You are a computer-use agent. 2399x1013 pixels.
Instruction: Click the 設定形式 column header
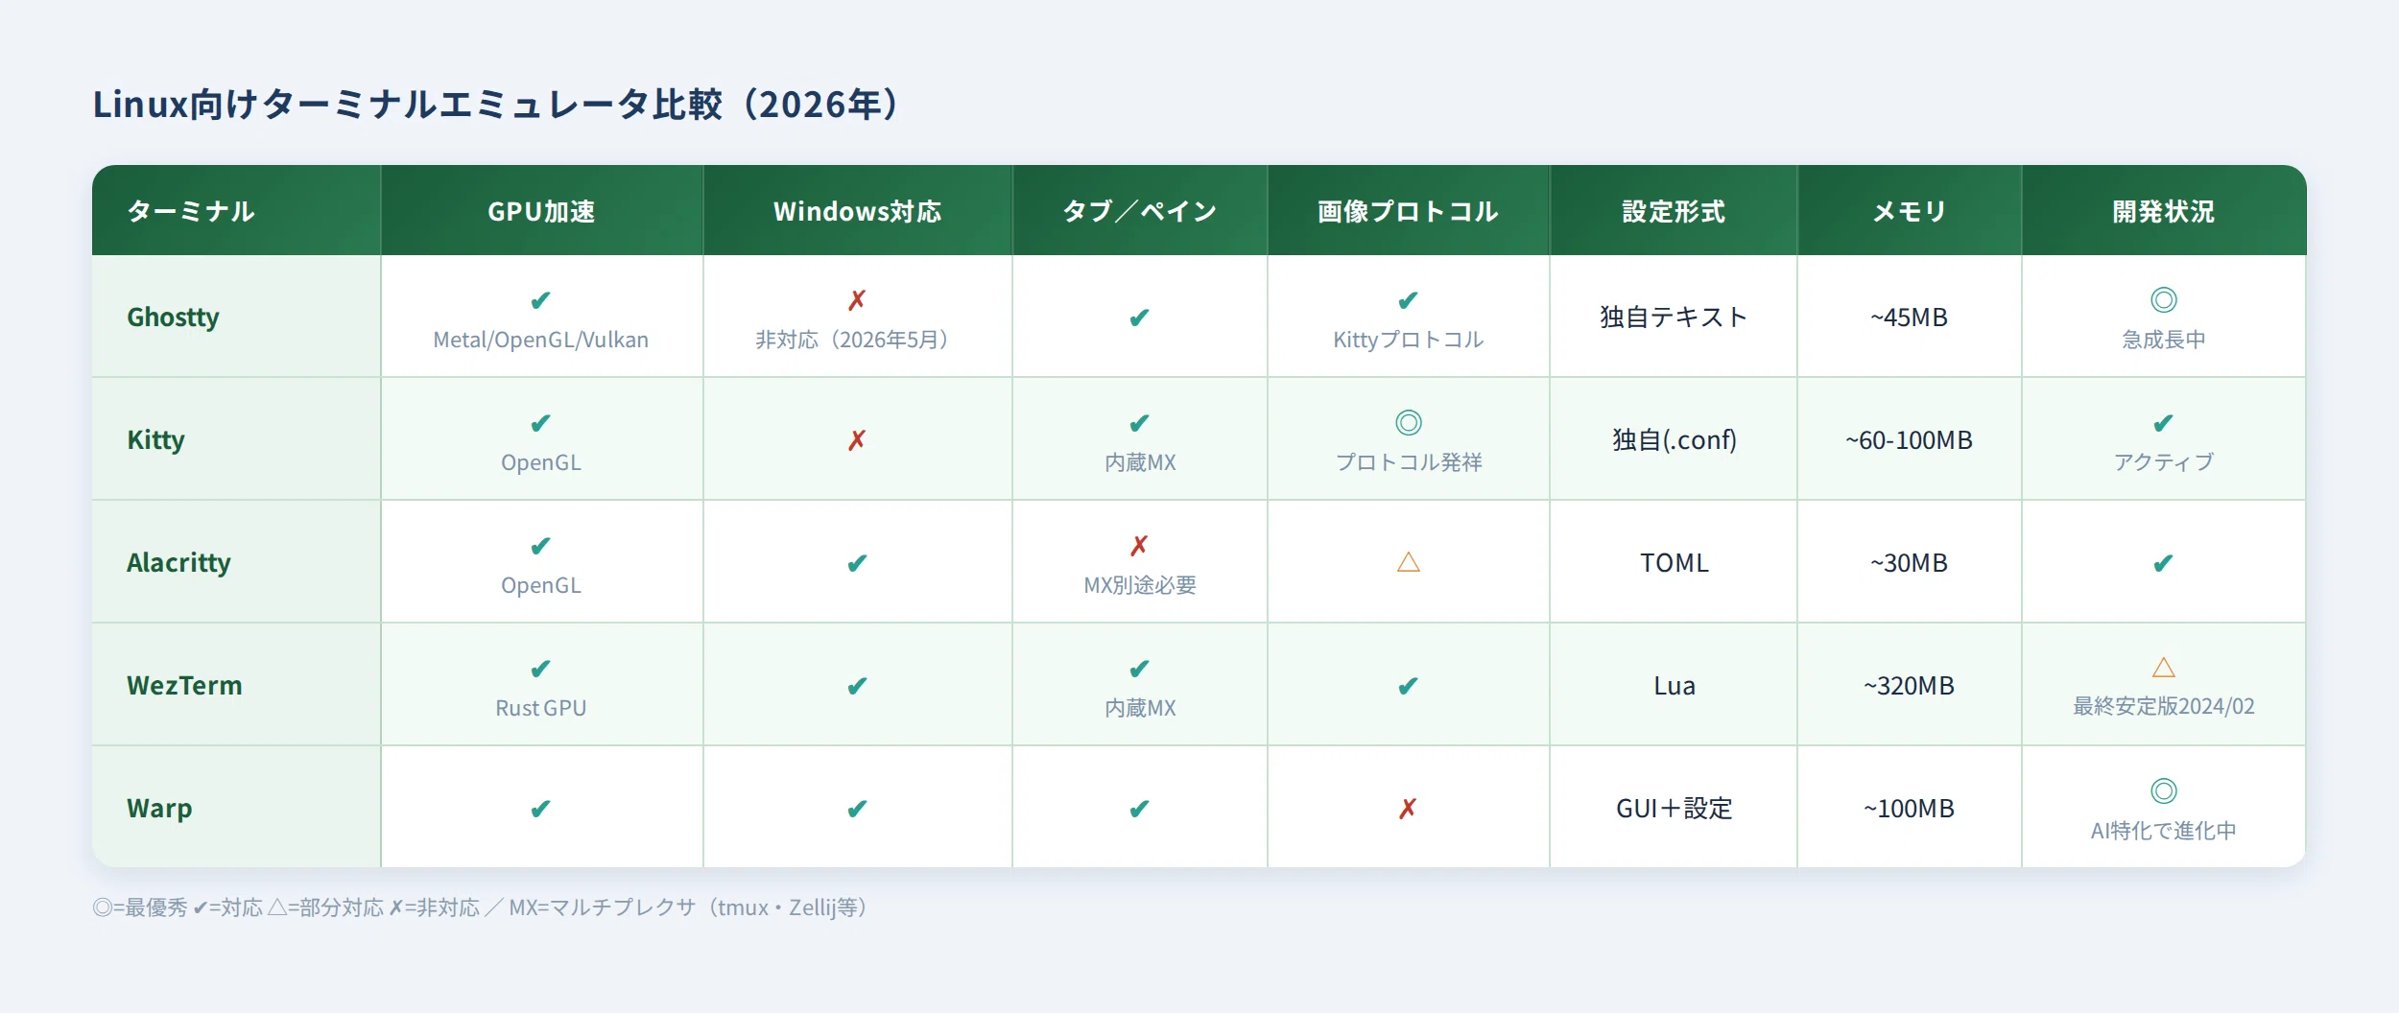pos(1674,211)
